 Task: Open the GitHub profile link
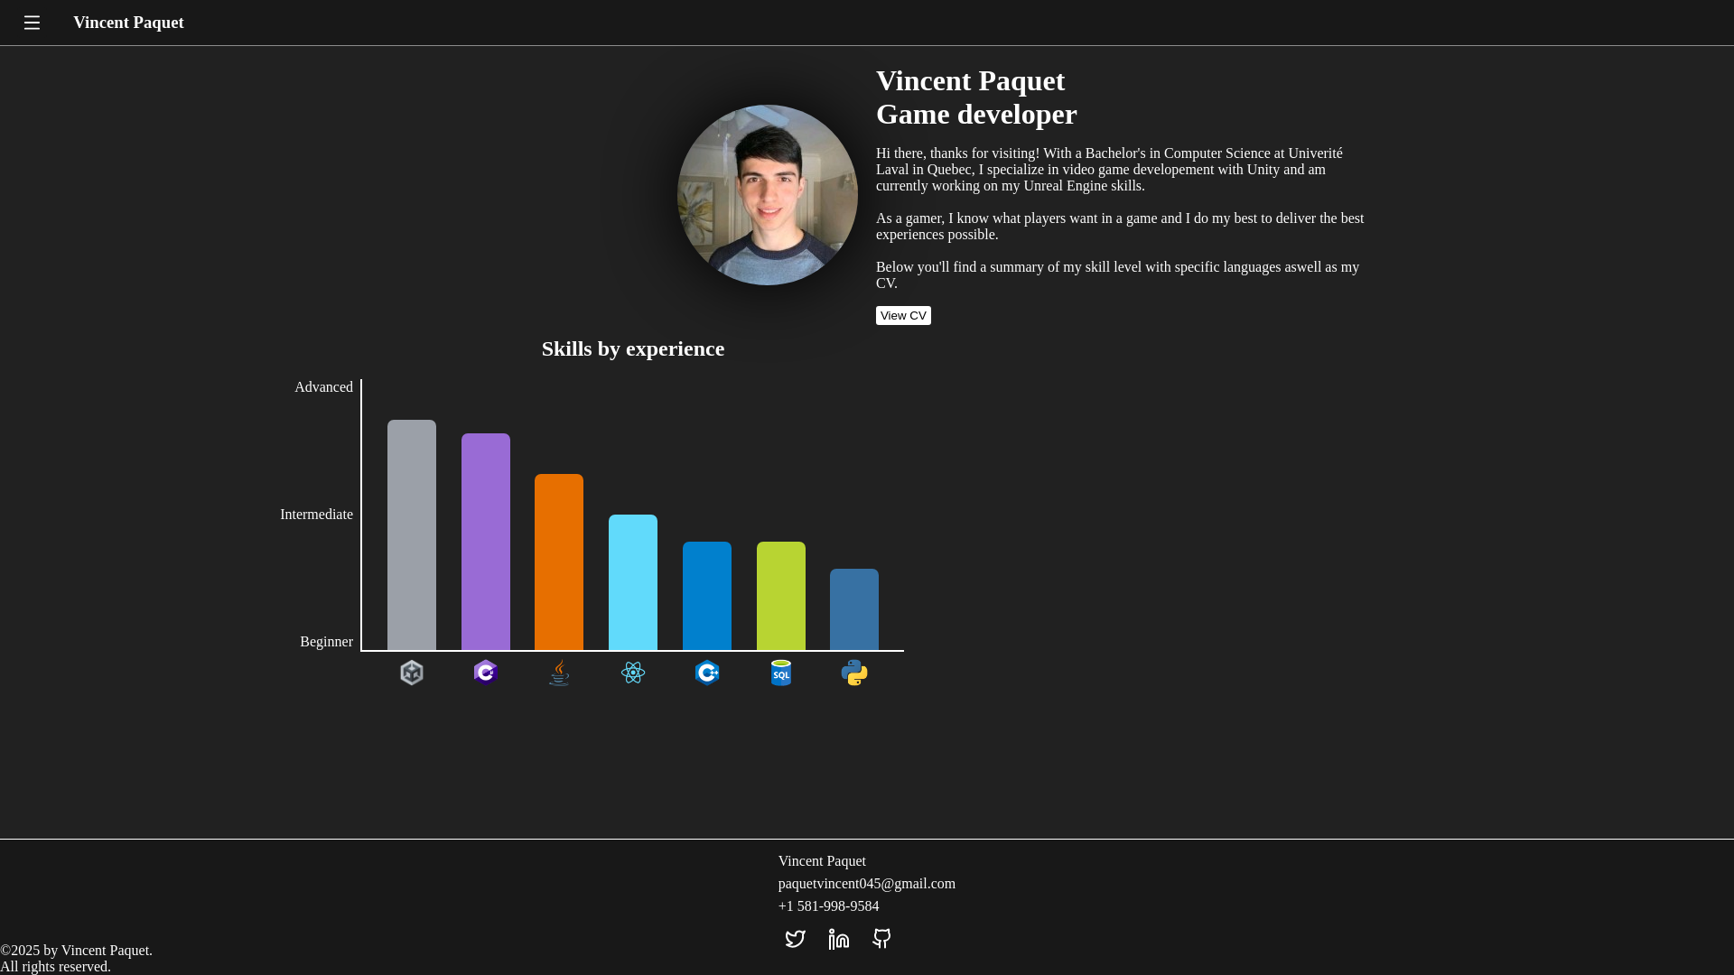[x=882, y=939]
